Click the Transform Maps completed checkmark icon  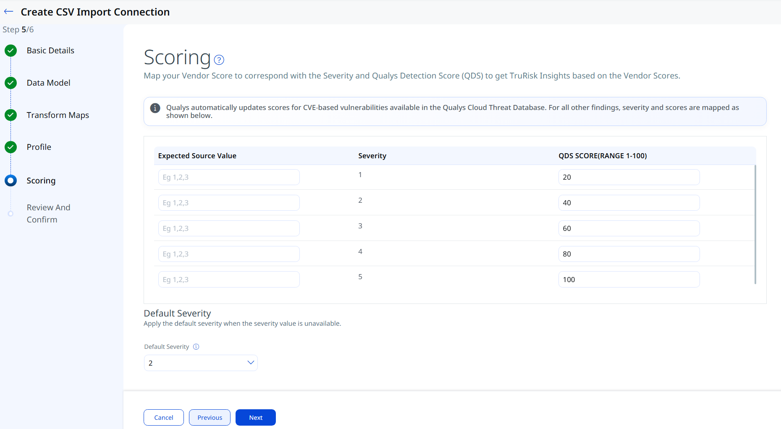[x=11, y=115]
